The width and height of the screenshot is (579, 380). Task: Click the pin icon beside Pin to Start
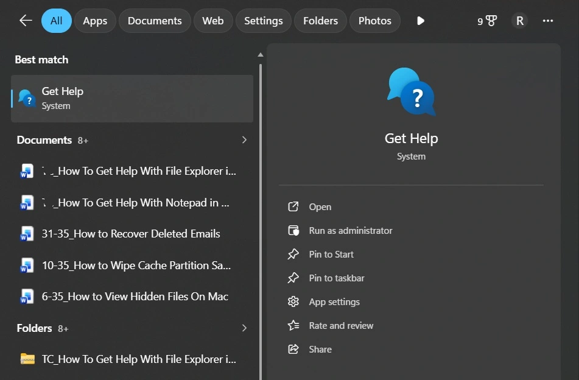(x=293, y=254)
